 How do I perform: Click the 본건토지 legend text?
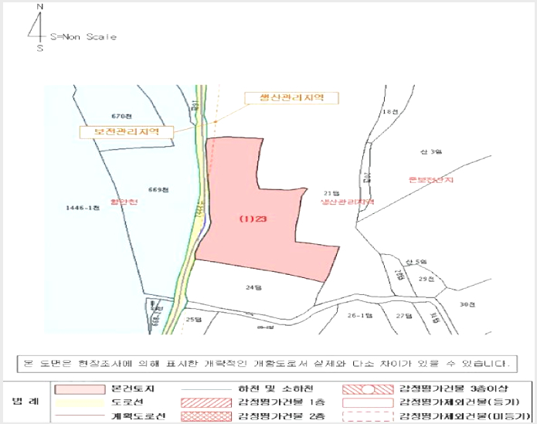[x=133, y=389]
